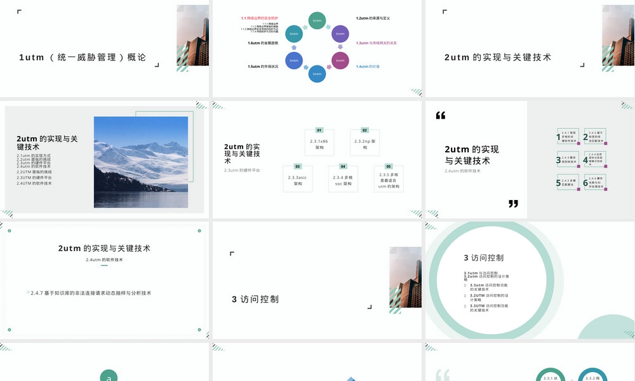Image resolution: width=635 pixels, height=381 pixels.
Task: Click the blue lorem circle beside 1.5utm text
Action: click(294, 60)
